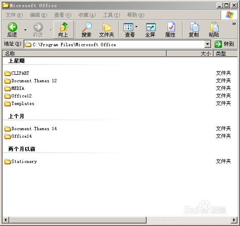Open the Search (搜索) magnifier tool
240x226 pixels.
click(x=87, y=27)
